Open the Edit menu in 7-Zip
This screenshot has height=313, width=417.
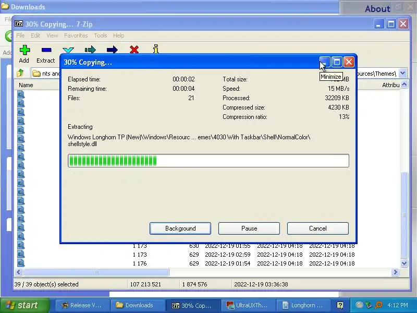coord(35,35)
